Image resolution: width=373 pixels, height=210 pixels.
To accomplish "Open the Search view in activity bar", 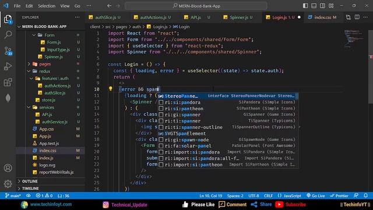I will (x=8, y=35).
